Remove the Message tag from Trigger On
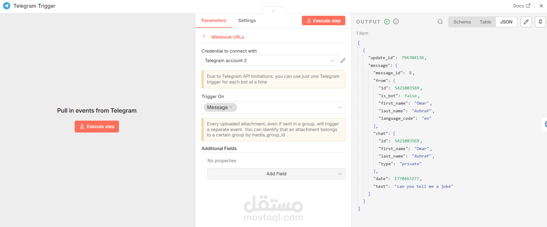This screenshot has height=227, width=547. (231, 107)
